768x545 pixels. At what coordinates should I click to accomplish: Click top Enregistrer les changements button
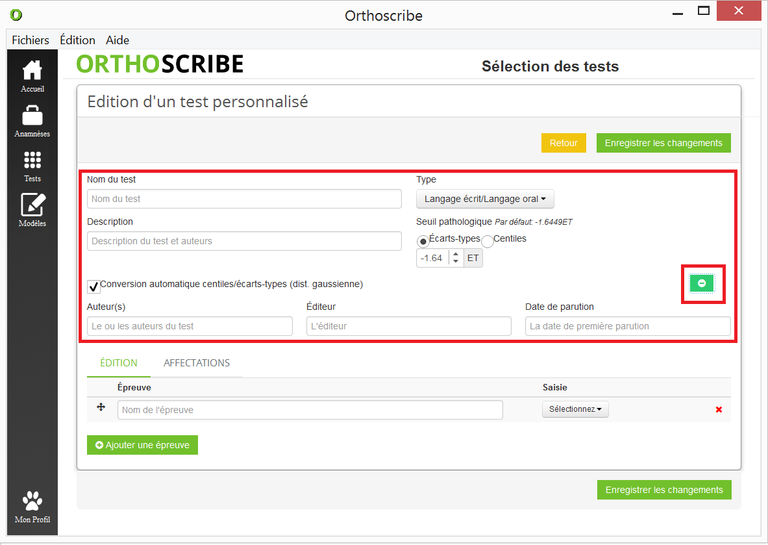(663, 143)
